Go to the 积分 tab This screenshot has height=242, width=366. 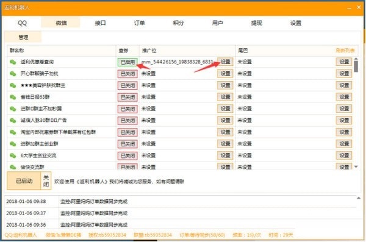click(178, 23)
